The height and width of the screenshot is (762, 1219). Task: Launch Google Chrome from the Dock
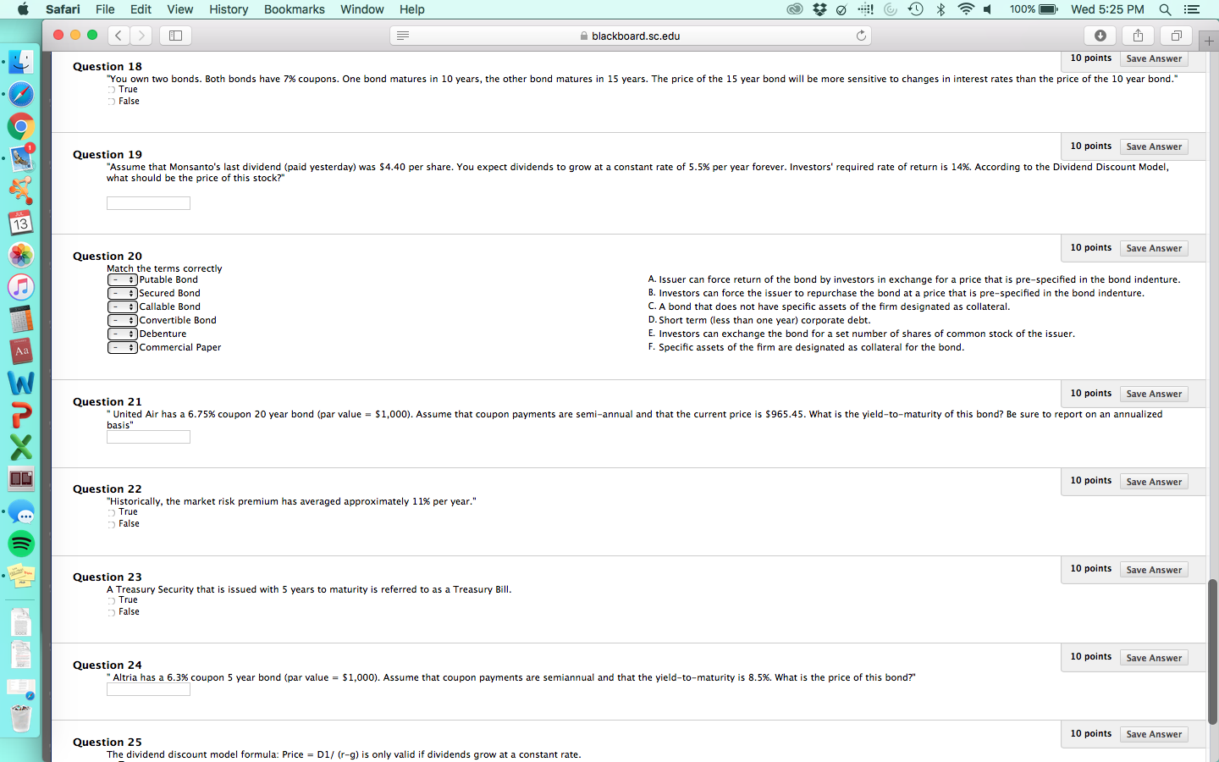point(21,127)
